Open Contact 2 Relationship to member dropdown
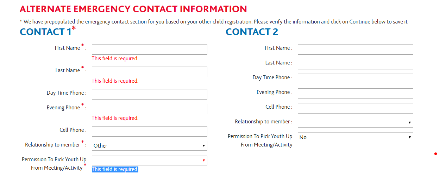This screenshot has width=446, height=177. (x=355, y=123)
